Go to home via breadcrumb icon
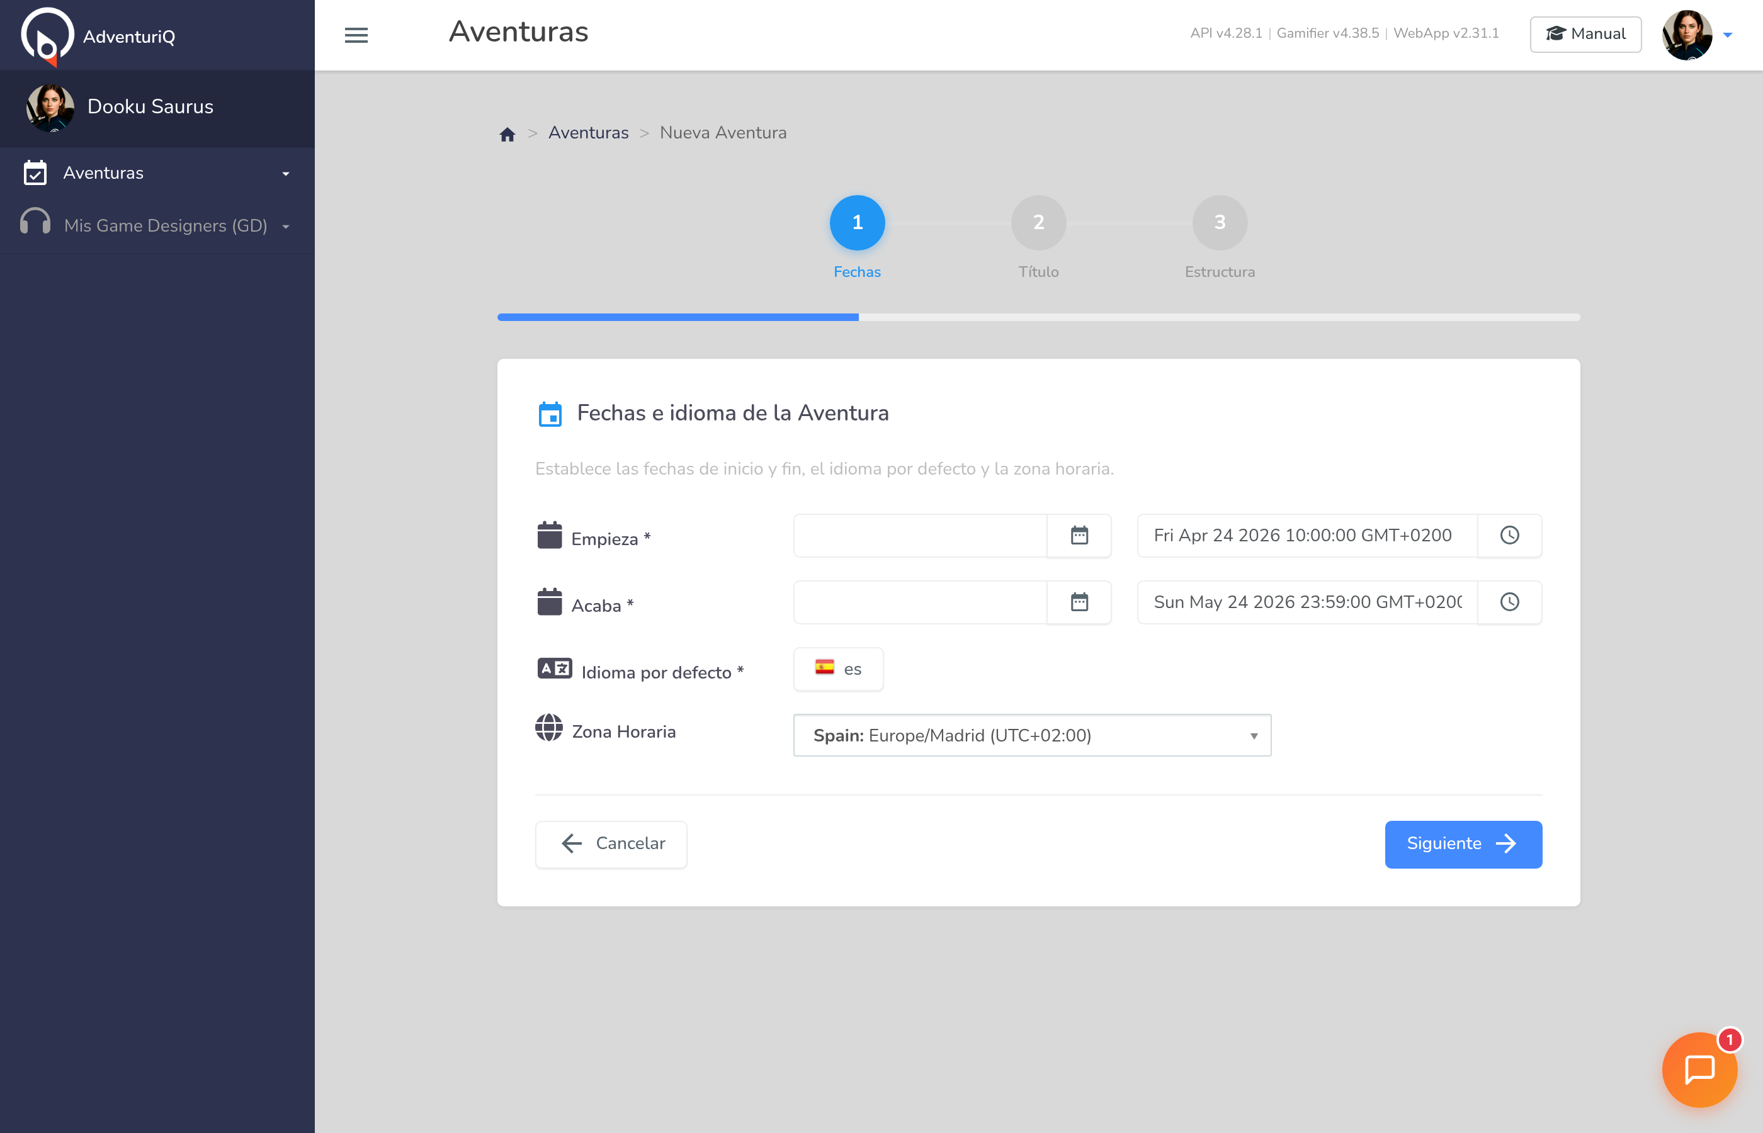Viewport: 1763px width, 1133px height. tap(507, 134)
